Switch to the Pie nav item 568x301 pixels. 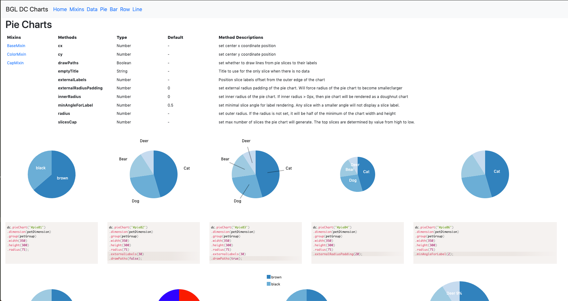104,9
